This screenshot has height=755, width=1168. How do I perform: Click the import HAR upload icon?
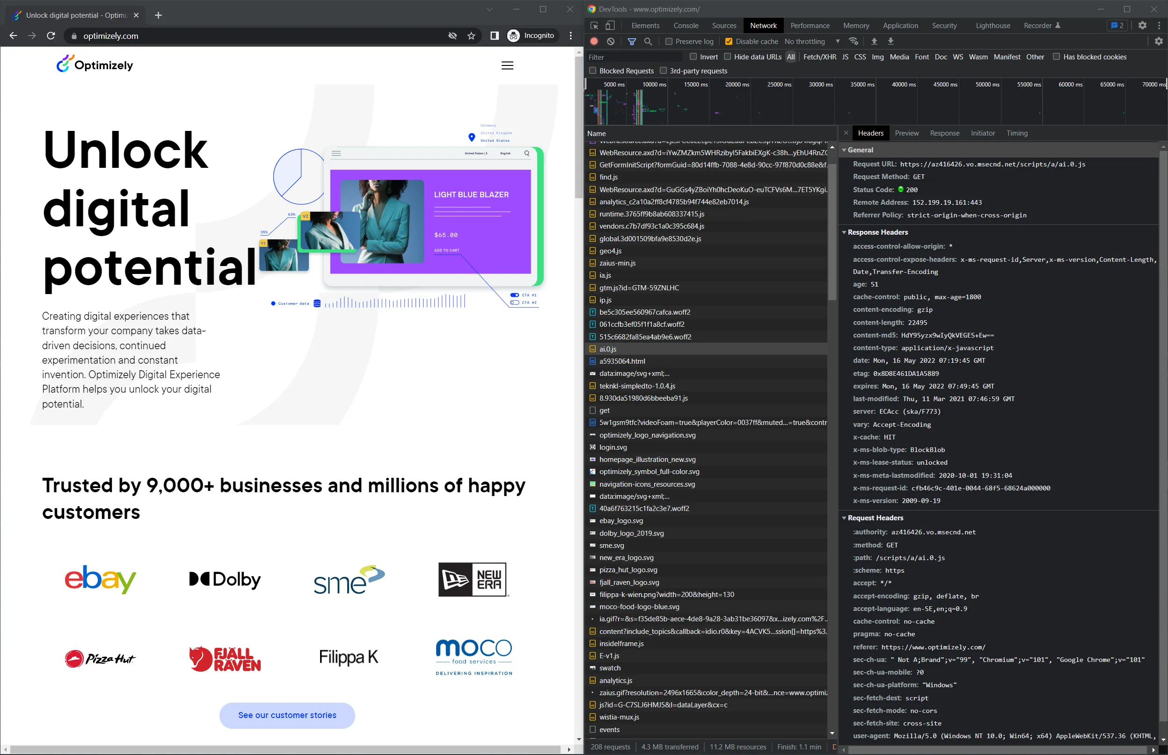pyautogui.click(x=874, y=42)
